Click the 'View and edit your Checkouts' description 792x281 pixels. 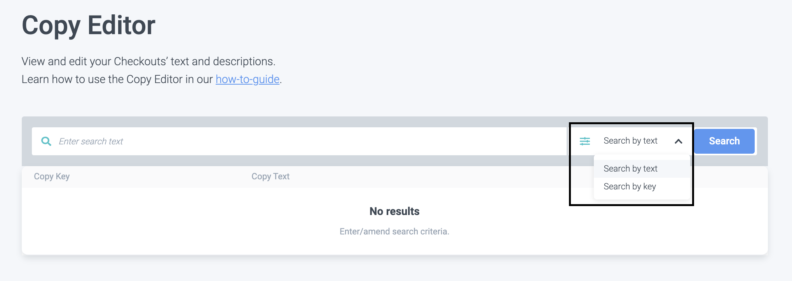pyautogui.click(x=148, y=62)
